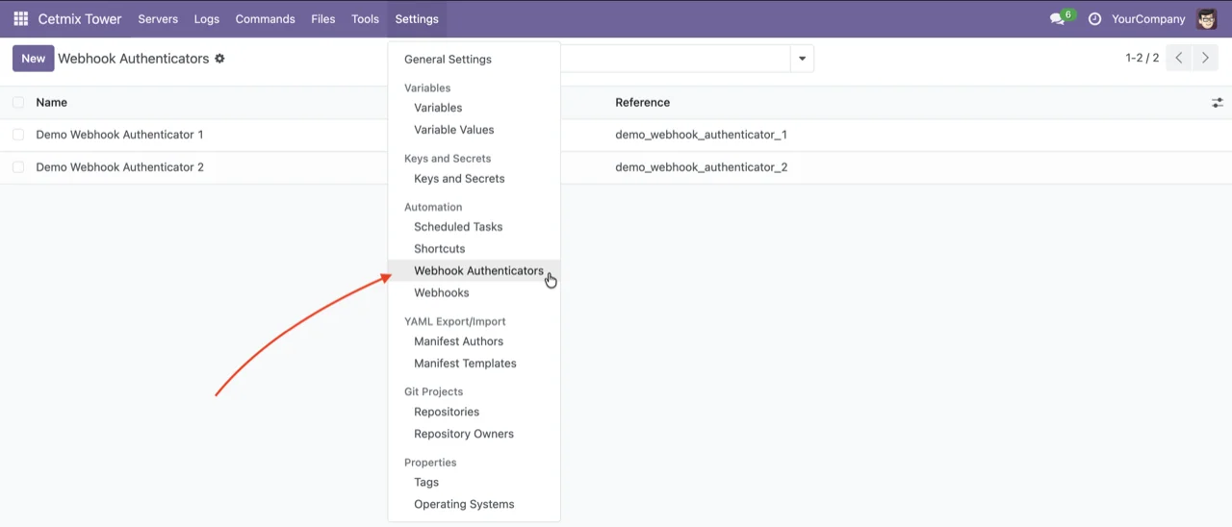The image size is (1232, 527).
Task: Click the YourCompany company switcher
Action: (x=1148, y=19)
